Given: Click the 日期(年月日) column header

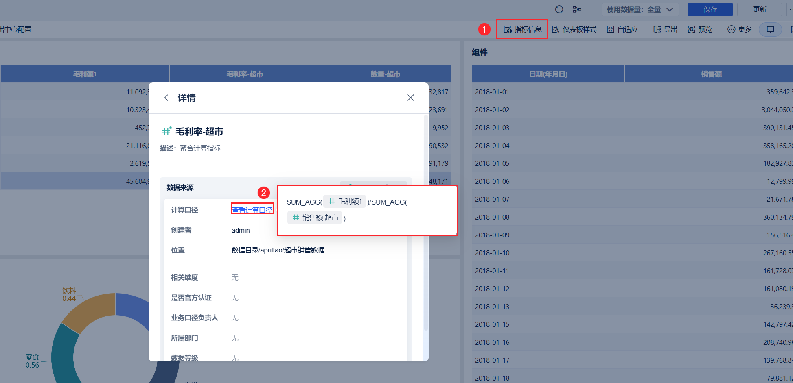Looking at the screenshot, I should coord(548,74).
